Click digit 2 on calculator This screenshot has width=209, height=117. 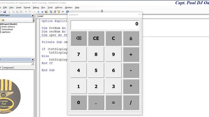[96, 86]
